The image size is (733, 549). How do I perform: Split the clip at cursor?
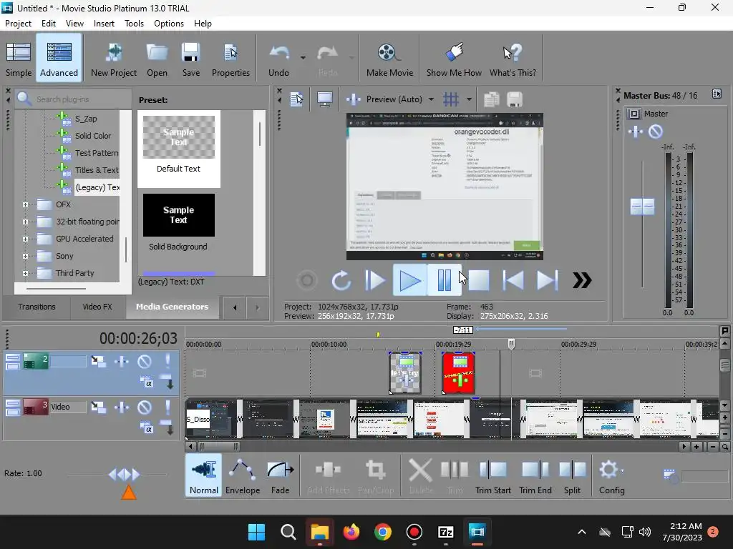tap(572, 475)
